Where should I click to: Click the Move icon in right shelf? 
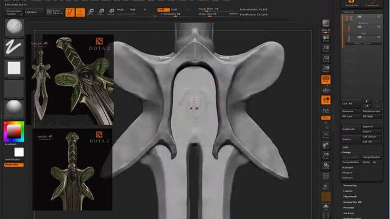click(x=326, y=145)
